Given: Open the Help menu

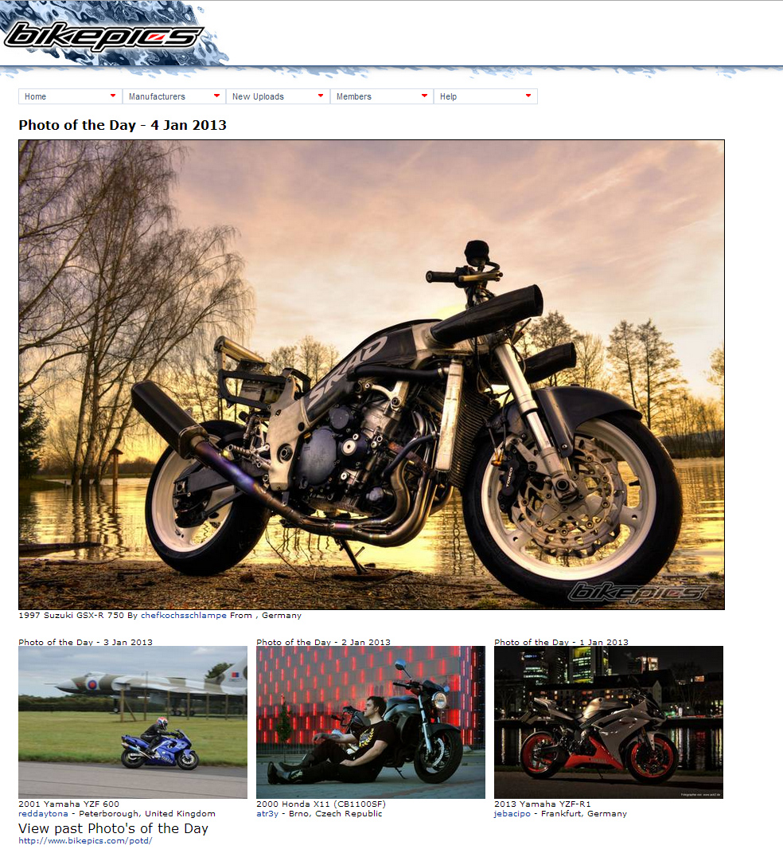Looking at the screenshot, I should point(485,96).
